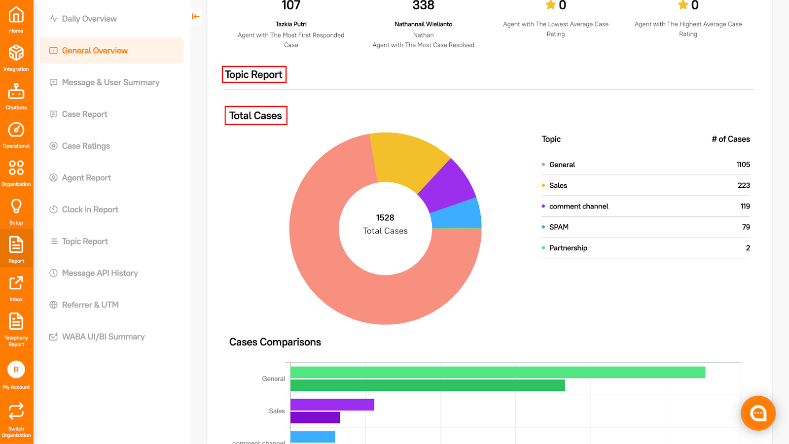Viewport: 789px width, 444px height.
Task: Click the Topic column header
Action: [x=551, y=139]
